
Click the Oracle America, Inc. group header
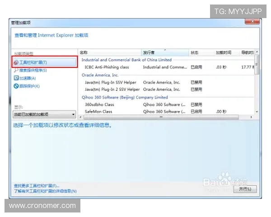tap(100, 75)
